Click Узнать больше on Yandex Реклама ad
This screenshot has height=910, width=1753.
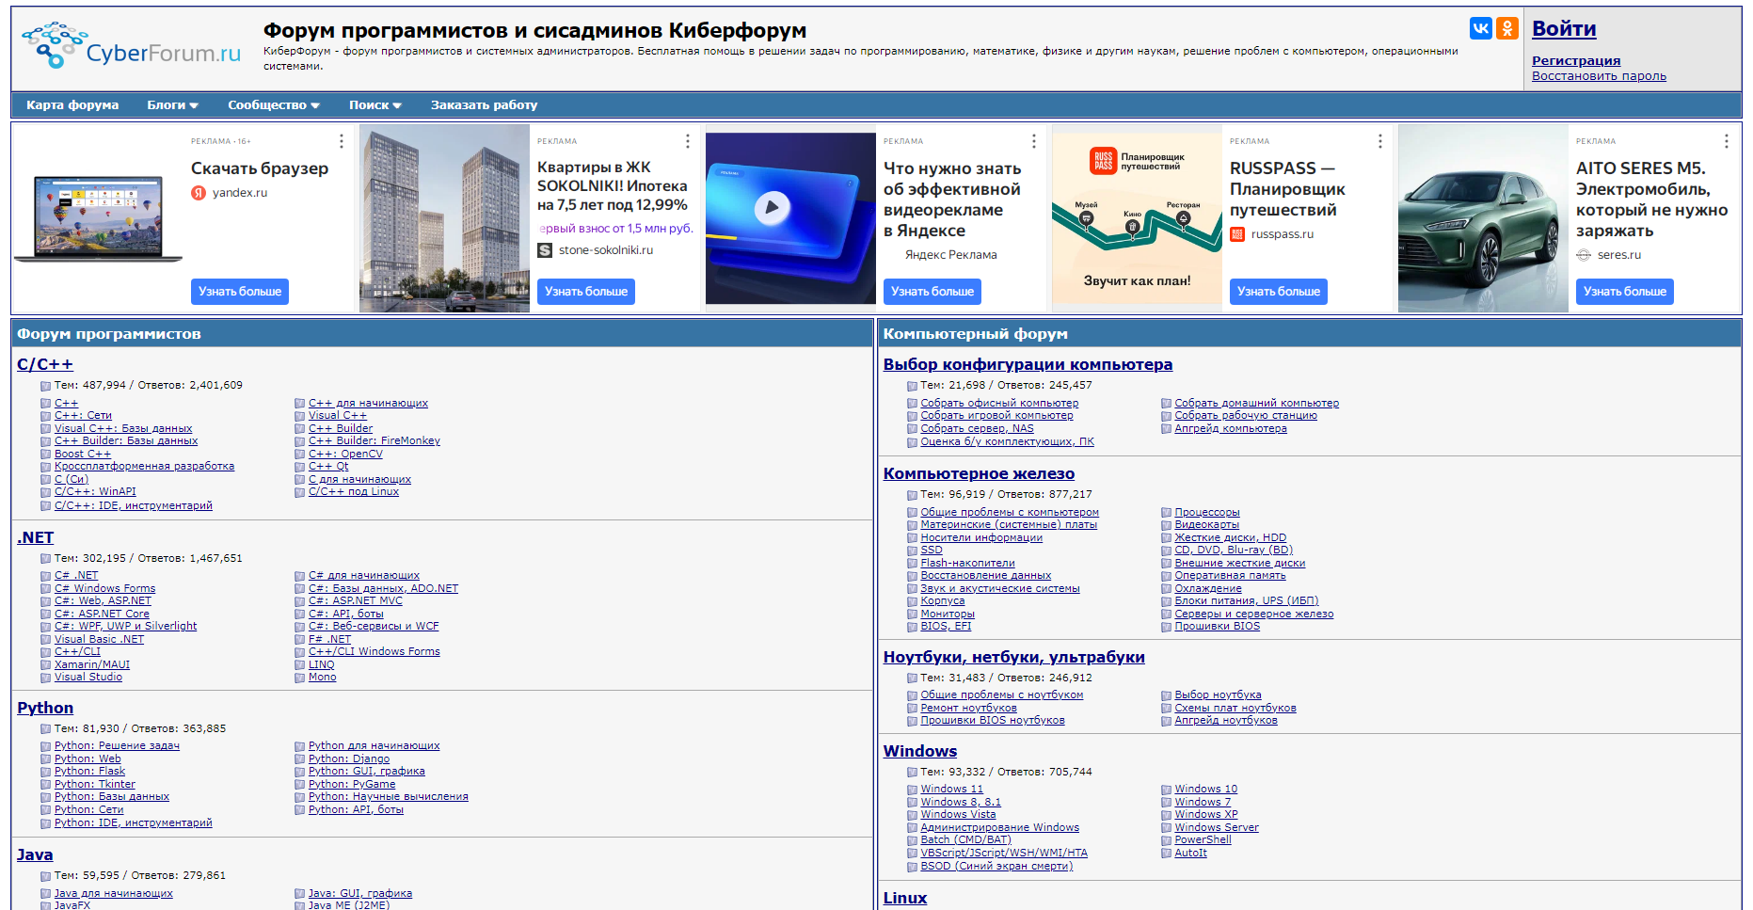932,292
